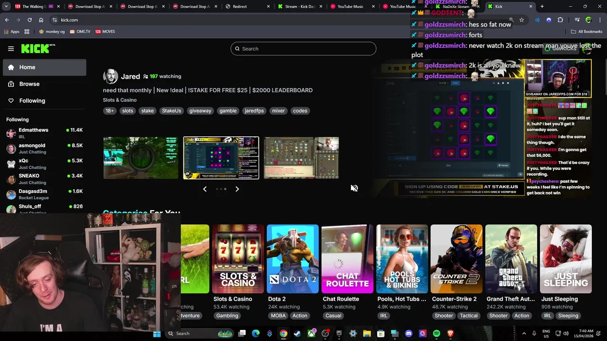Open SNEAKO channel in Following list
The width and height of the screenshot is (607, 341).
45,179
